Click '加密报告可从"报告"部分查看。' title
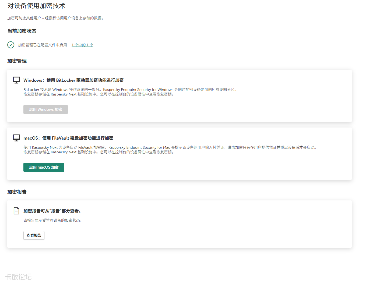This screenshot has width=387, height=283. click(52, 211)
